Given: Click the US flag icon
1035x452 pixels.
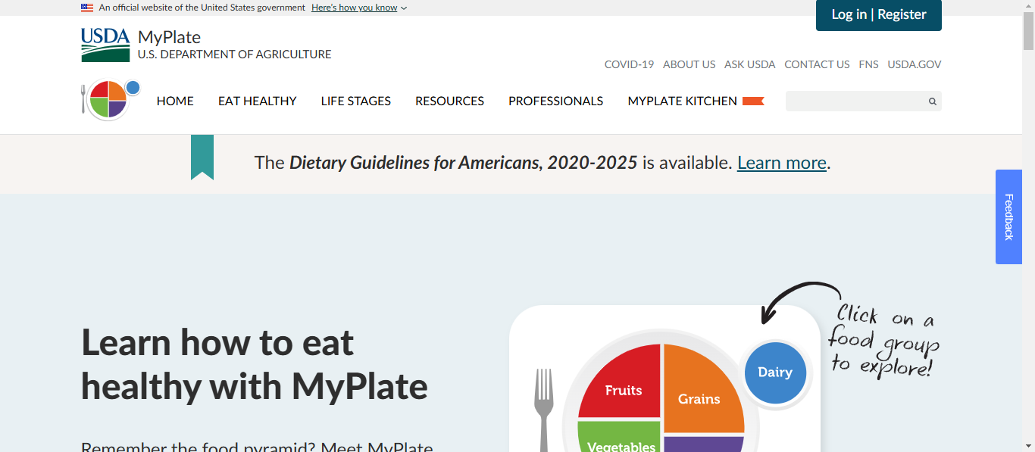Looking at the screenshot, I should pyautogui.click(x=87, y=8).
